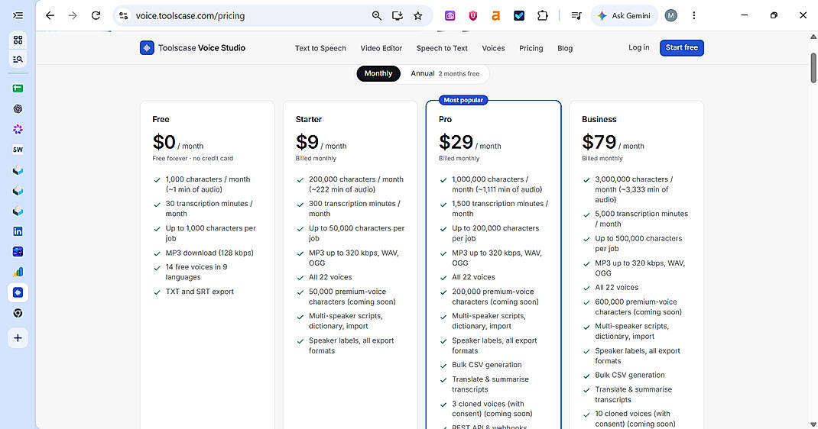Switch to the analytics bar chart tab
Screen dimensions: 818x429
pyautogui.click(x=18, y=272)
